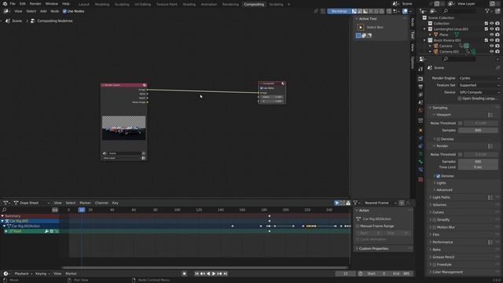Open the Tool sidebar tab
Viewport: 503px width, 283px height.
(413, 35)
